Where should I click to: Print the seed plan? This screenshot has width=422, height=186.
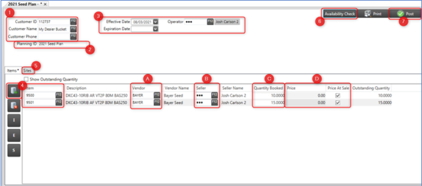373,14
